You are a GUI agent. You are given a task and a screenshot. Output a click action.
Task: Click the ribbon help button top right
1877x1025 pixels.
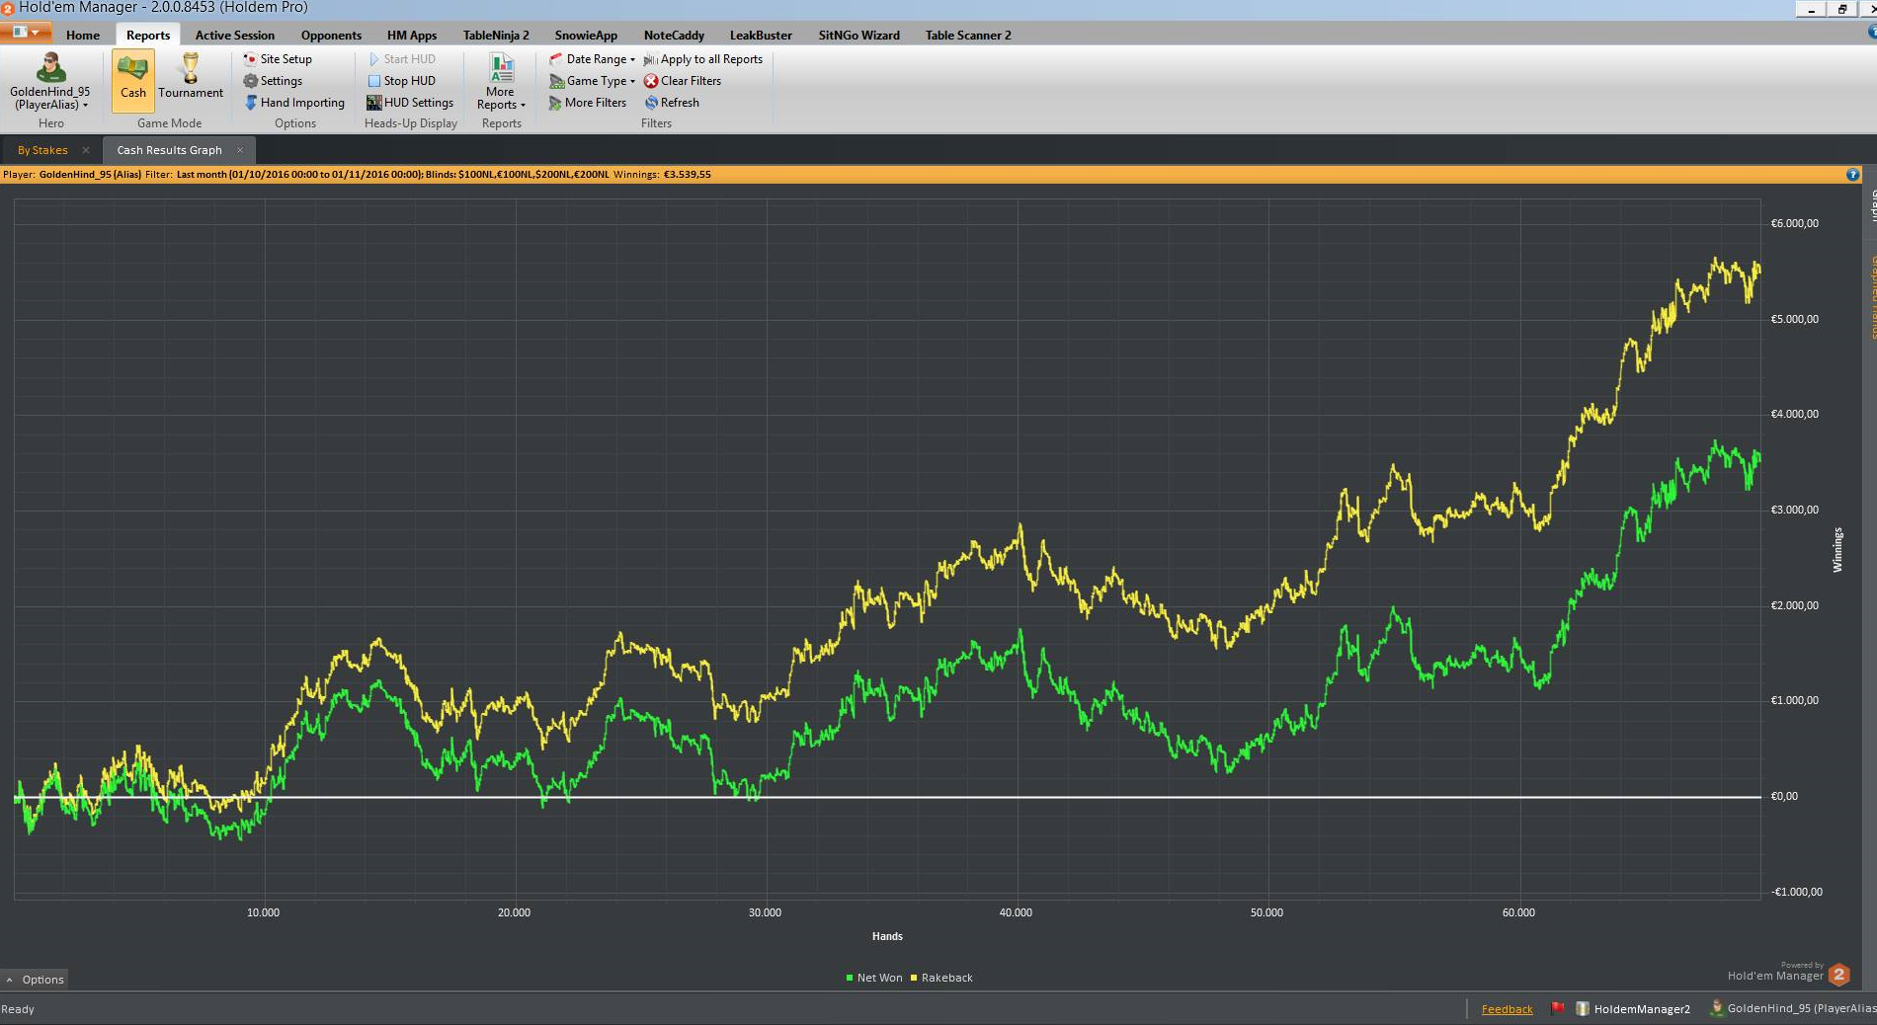[x=1871, y=33]
